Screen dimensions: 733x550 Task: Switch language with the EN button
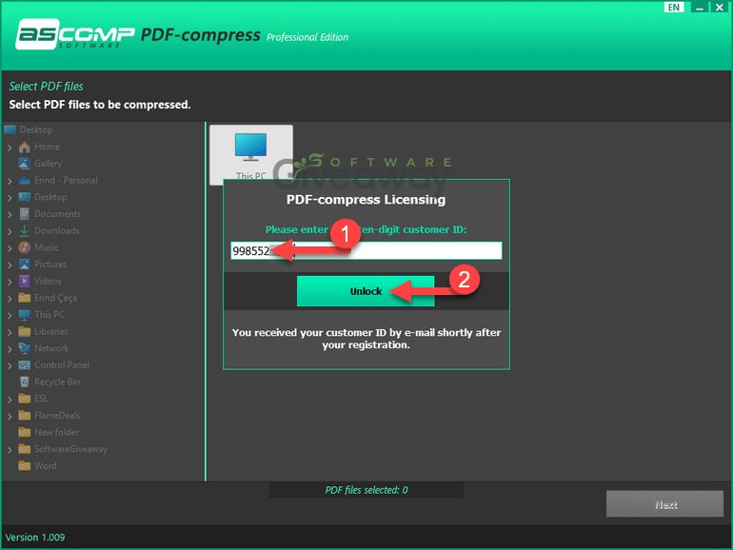point(674,7)
